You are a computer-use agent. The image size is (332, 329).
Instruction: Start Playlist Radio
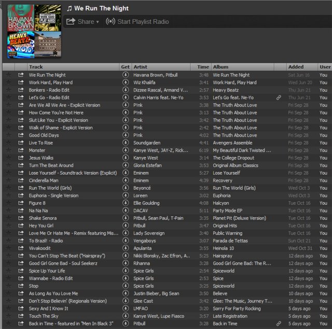click(137, 22)
